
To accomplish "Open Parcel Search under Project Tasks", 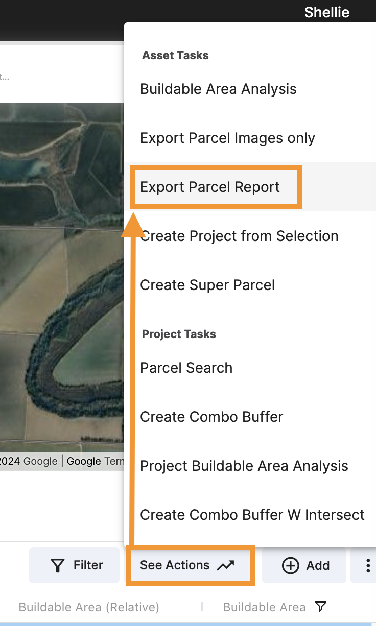I will point(186,368).
